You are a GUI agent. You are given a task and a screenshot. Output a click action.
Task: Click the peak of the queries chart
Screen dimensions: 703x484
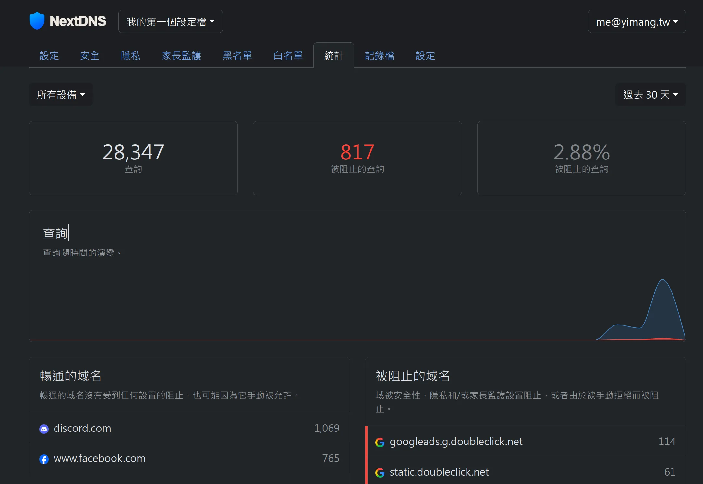(662, 280)
